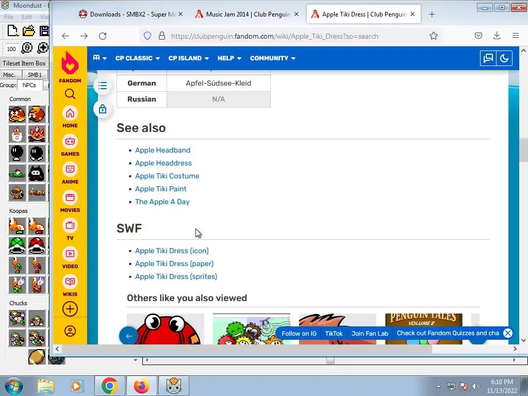Go forward in browser history
The image size is (528, 396).
click(84, 36)
